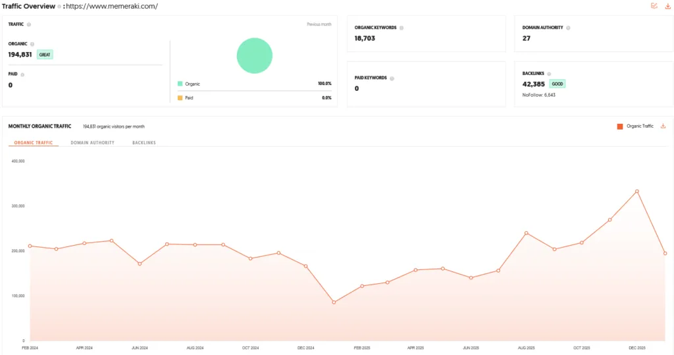Click the 400,000 y-axis label

point(18,161)
